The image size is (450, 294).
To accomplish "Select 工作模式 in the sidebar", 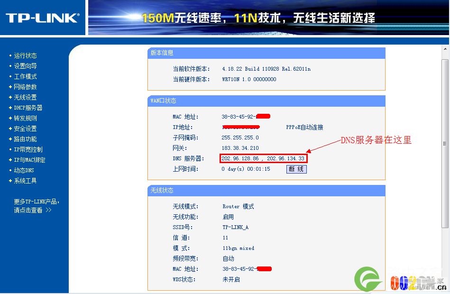I will tap(25, 77).
